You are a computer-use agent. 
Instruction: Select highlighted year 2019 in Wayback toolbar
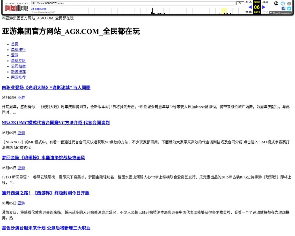[x=257, y=12]
